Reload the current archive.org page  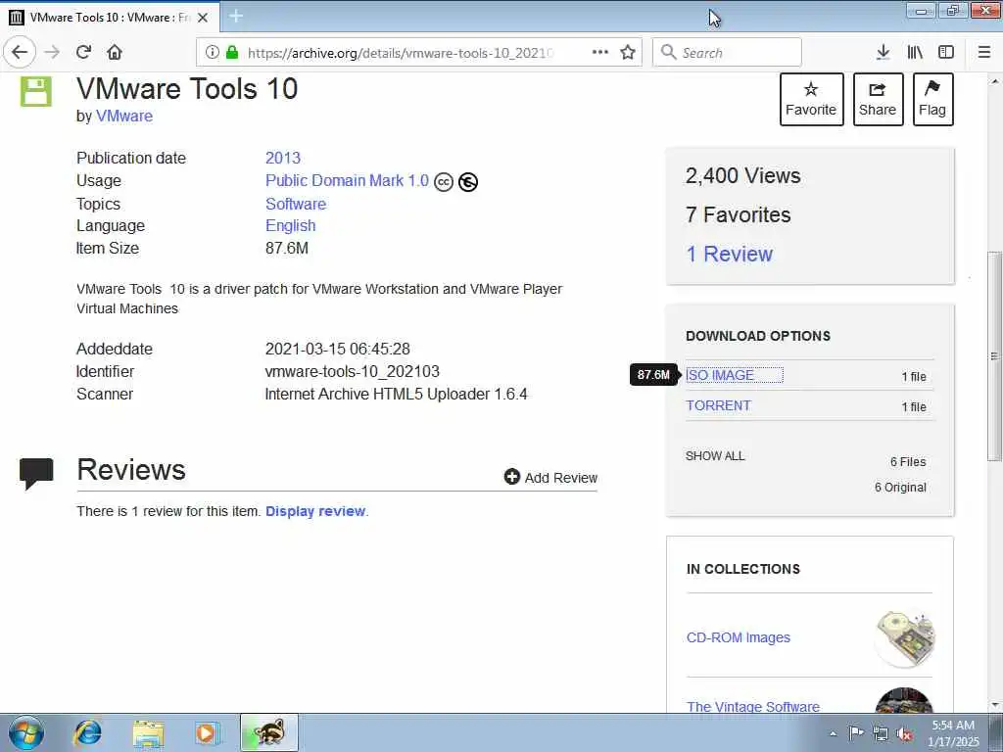[84, 53]
